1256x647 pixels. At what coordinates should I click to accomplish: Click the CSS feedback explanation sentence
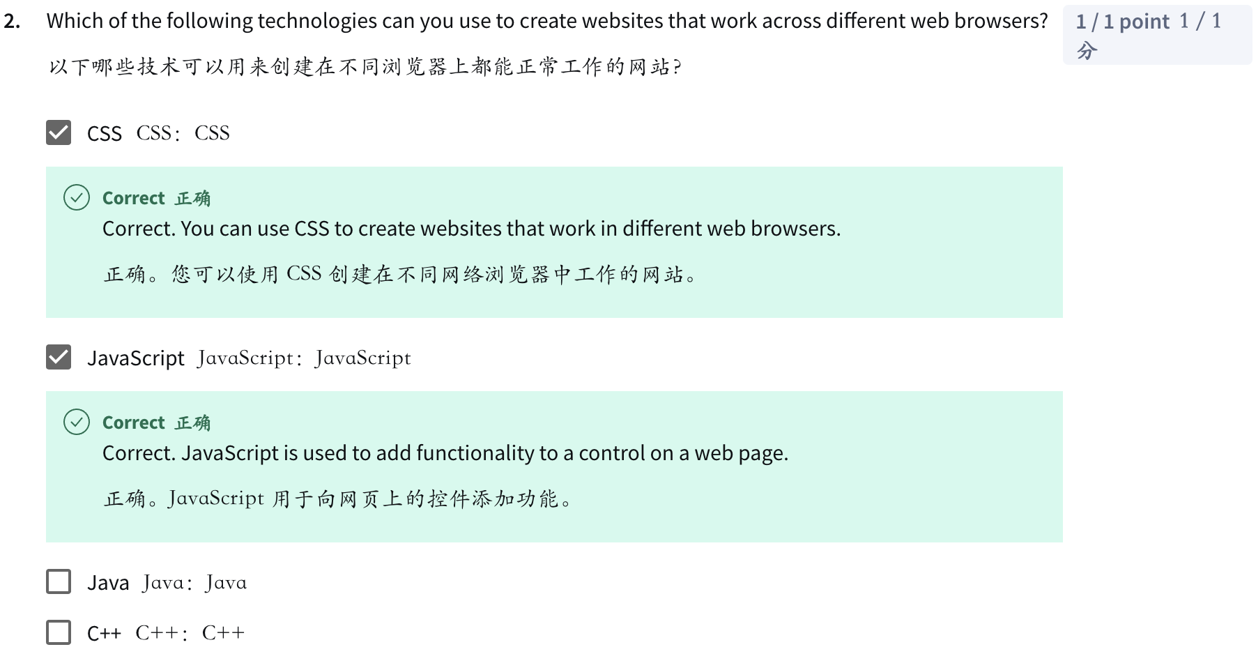[x=471, y=229]
